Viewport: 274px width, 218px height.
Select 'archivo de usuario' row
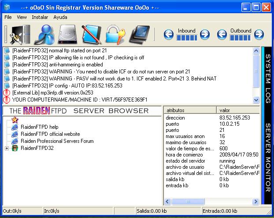pos(211,167)
